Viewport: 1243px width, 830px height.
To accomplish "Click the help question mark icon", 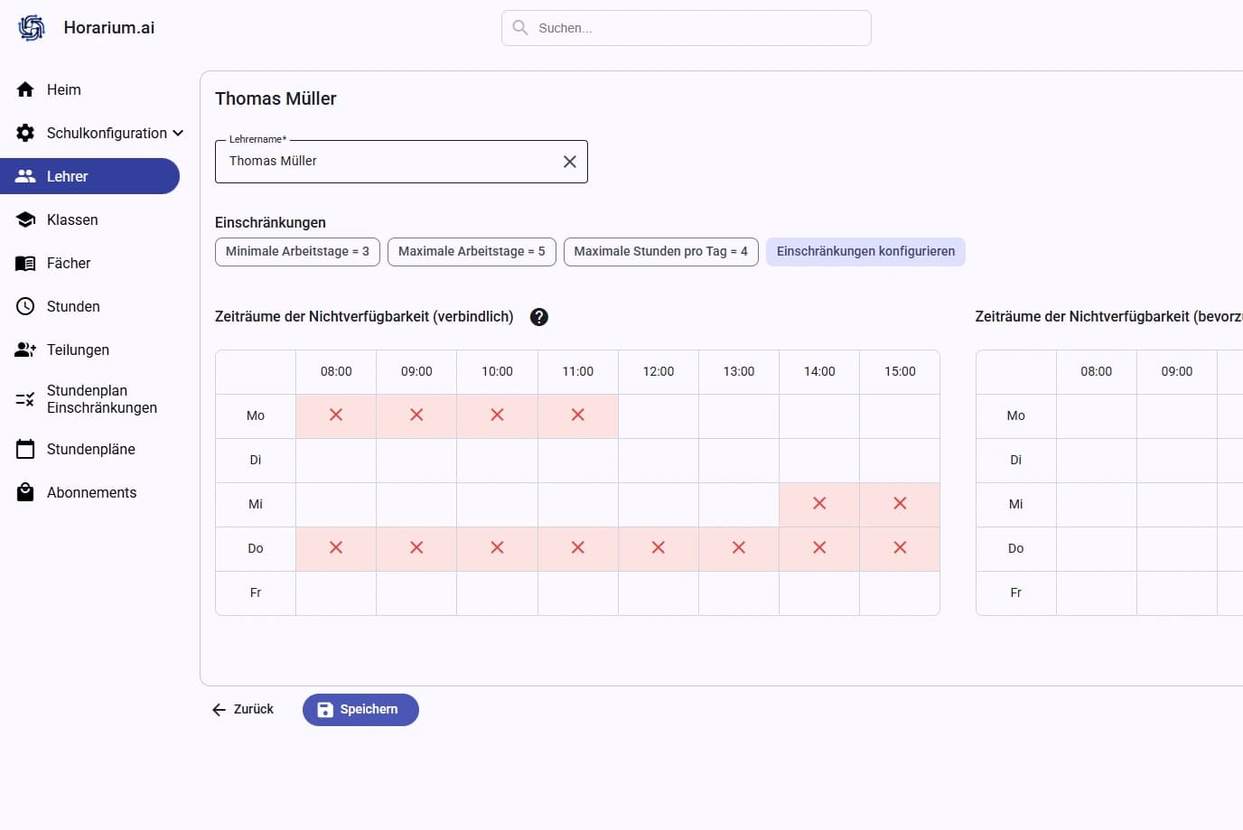I will 539,317.
